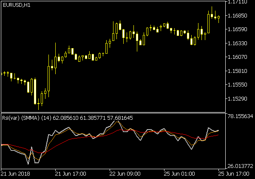Image resolution: width=255 pixels, height=179 pixels.
Task: Click the 62.085610 RSI value readout
Action: (x=65, y=118)
